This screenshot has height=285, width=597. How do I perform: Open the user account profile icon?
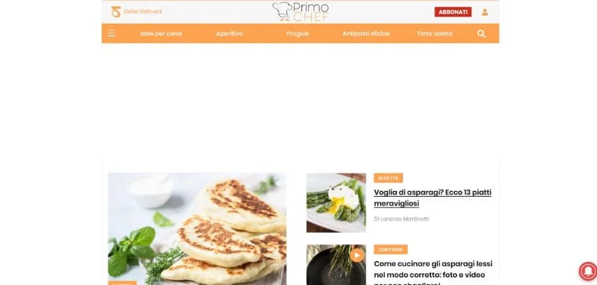[x=485, y=12]
